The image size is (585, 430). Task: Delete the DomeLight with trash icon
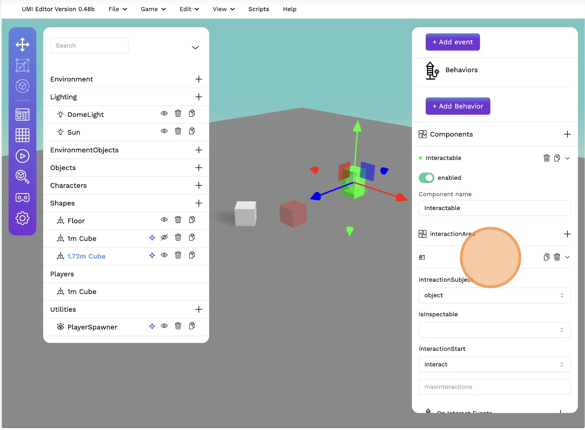[178, 113]
